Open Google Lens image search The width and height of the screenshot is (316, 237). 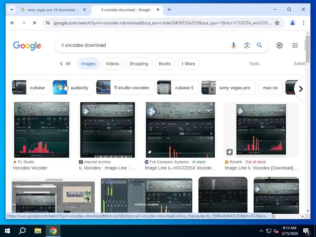coord(247,45)
